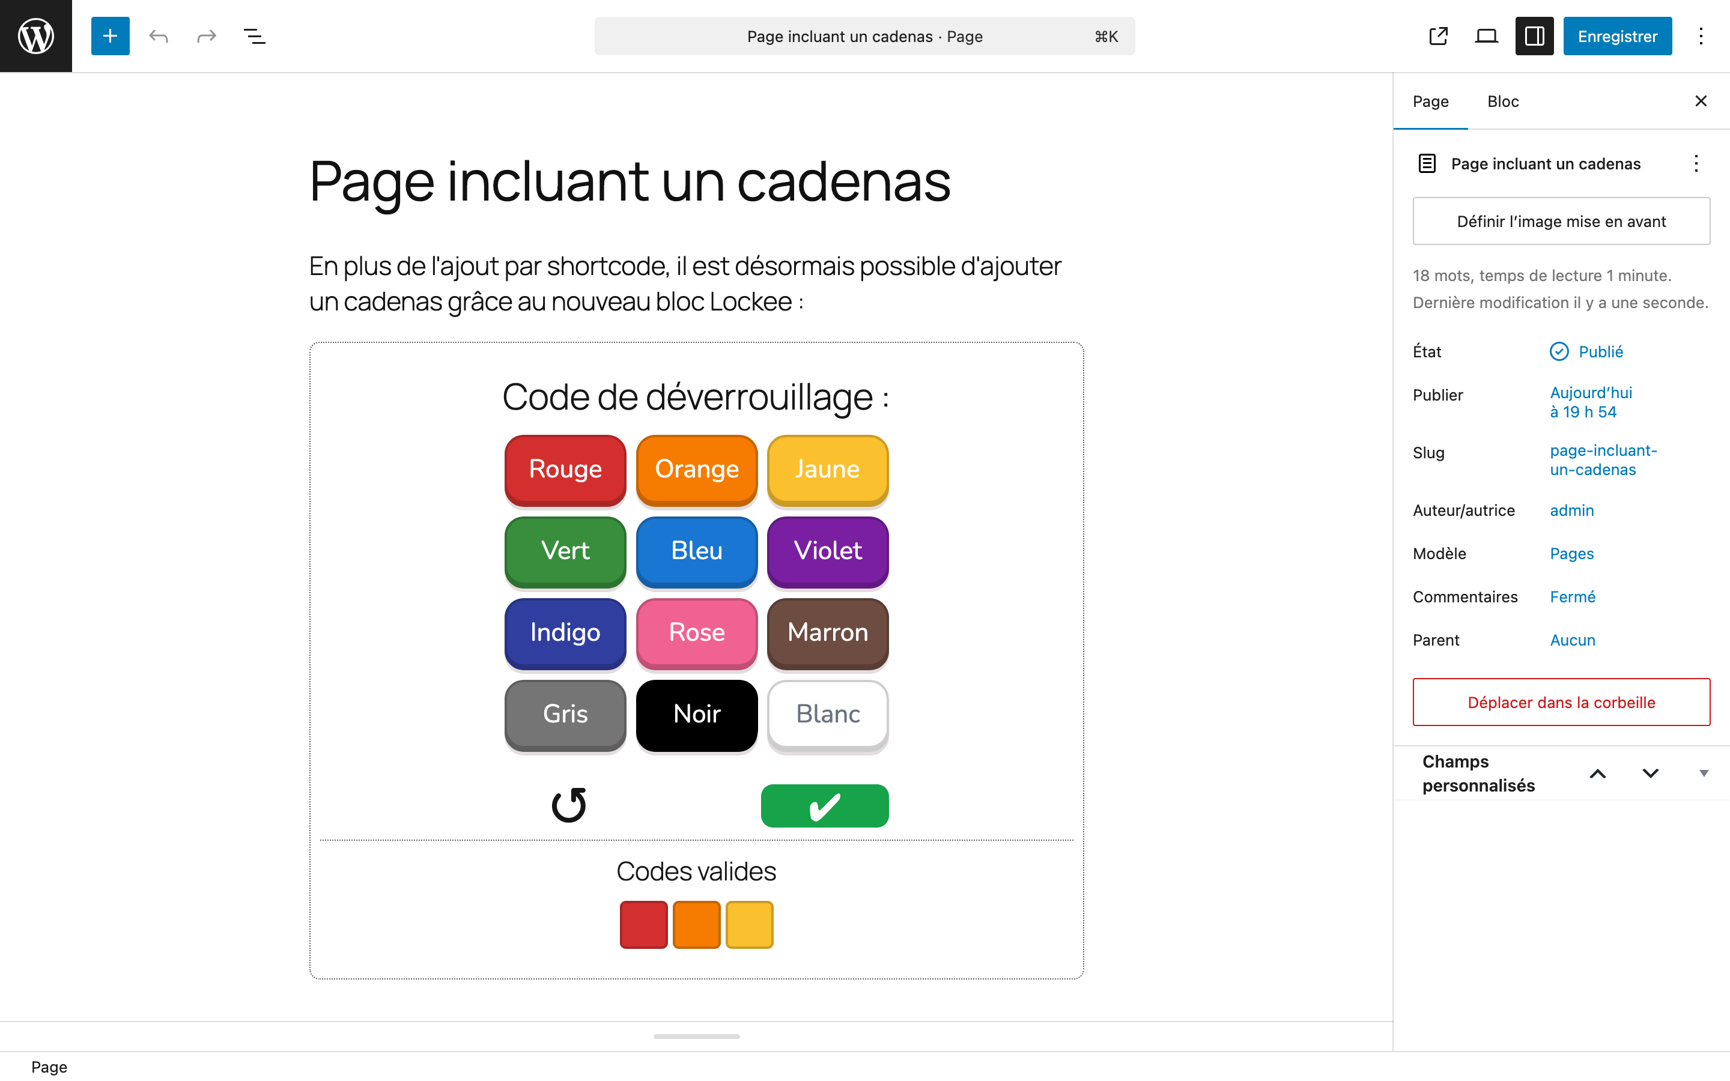Viewport: 1730px width, 1081px height.
Task: Select the Bleu color button
Action: point(696,551)
